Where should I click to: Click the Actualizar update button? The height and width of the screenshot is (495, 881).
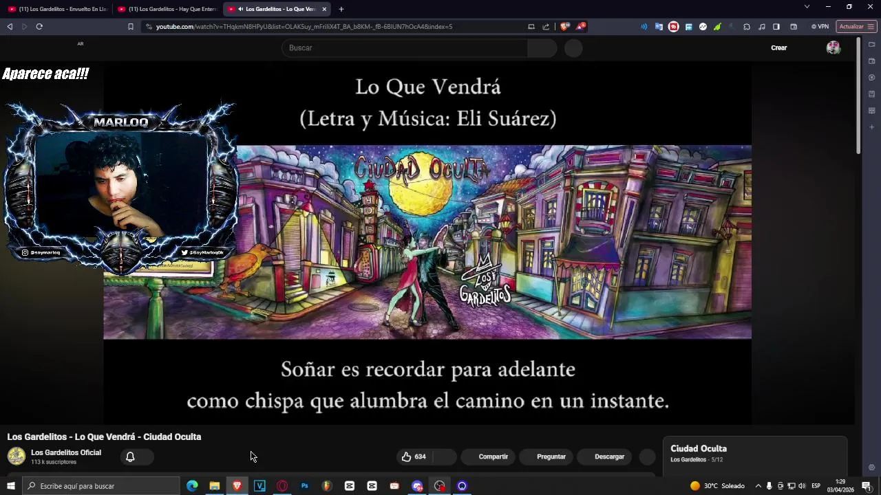point(856,27)
